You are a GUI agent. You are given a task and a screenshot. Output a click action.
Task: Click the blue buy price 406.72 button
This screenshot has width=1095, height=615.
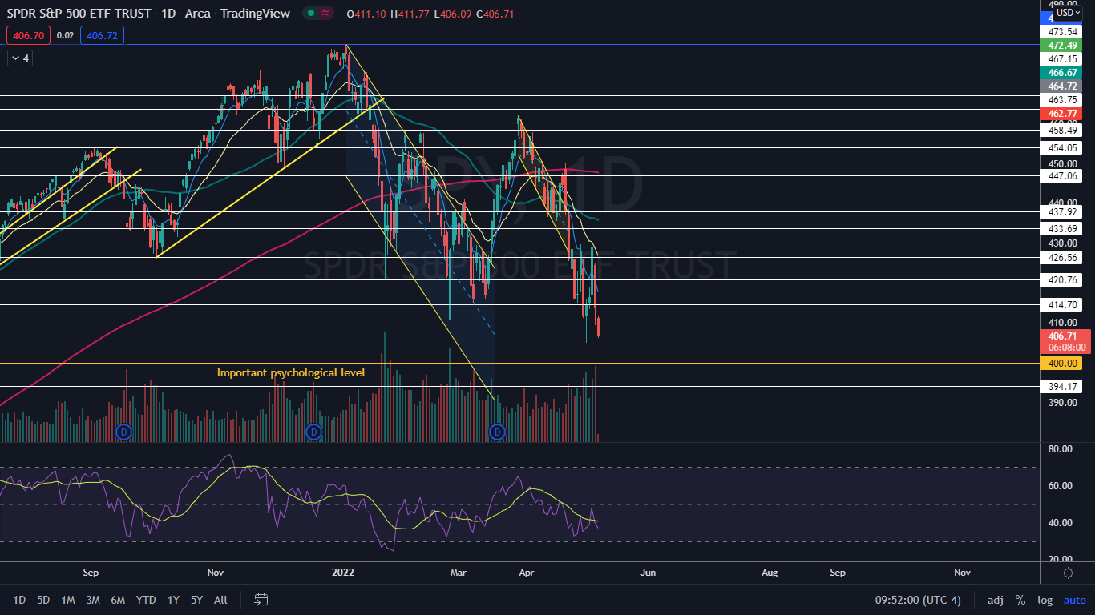click(102, 35)
